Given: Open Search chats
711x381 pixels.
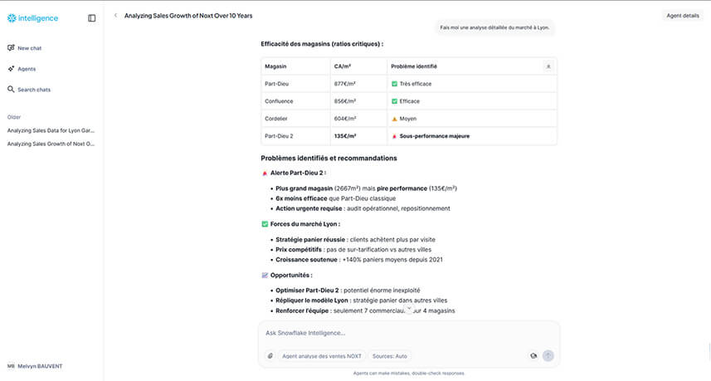Looking at the screenshot, I should (x=33, y=90).
